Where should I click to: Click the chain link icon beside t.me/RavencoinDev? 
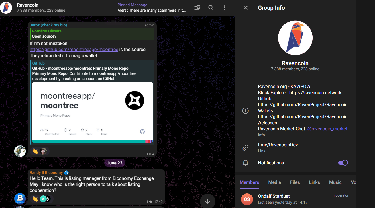(x=246, y=148)
